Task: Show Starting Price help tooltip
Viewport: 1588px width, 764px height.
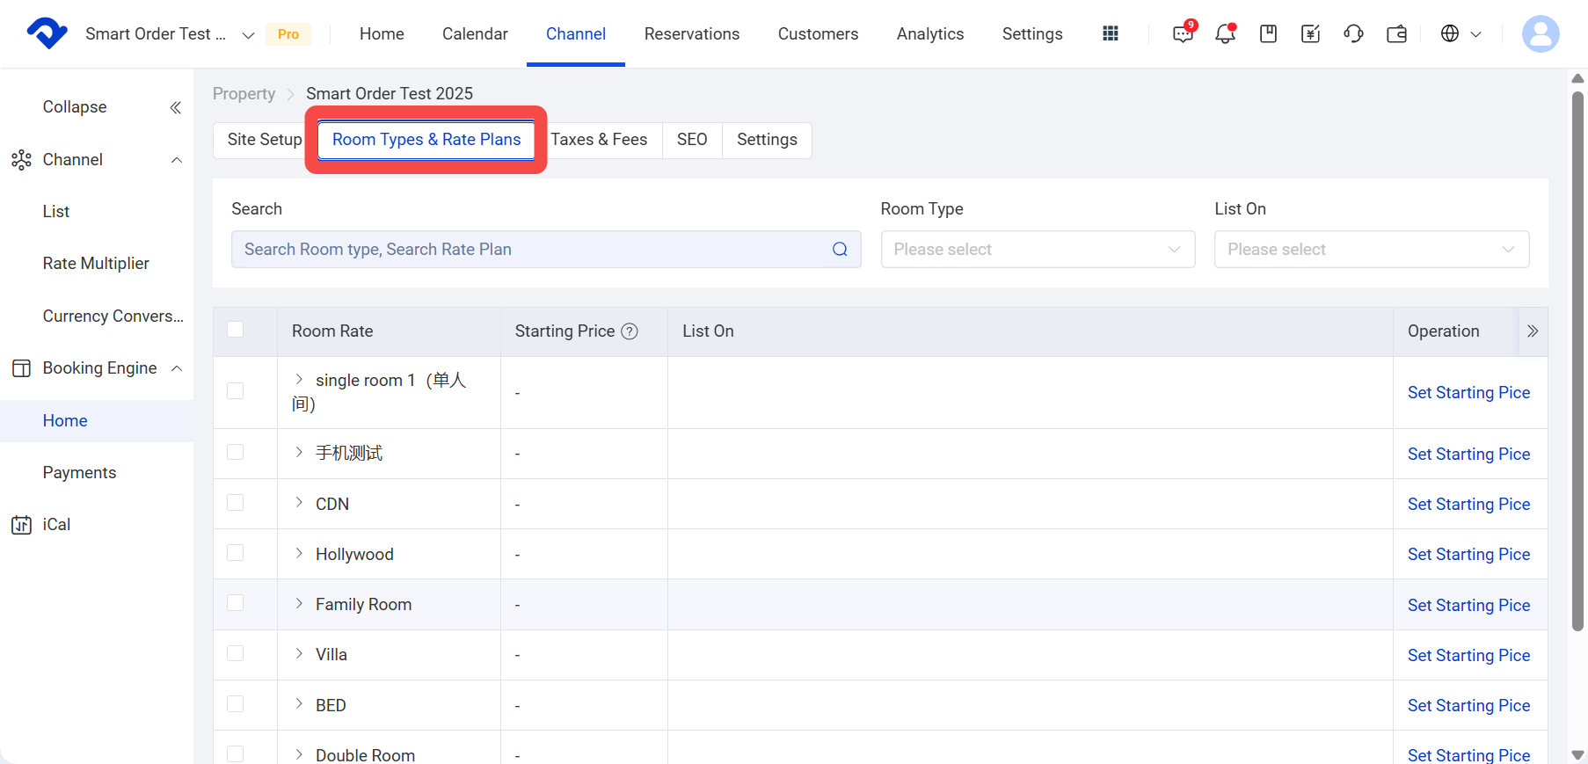Action: pyautogui.click(x=630, y=331)
